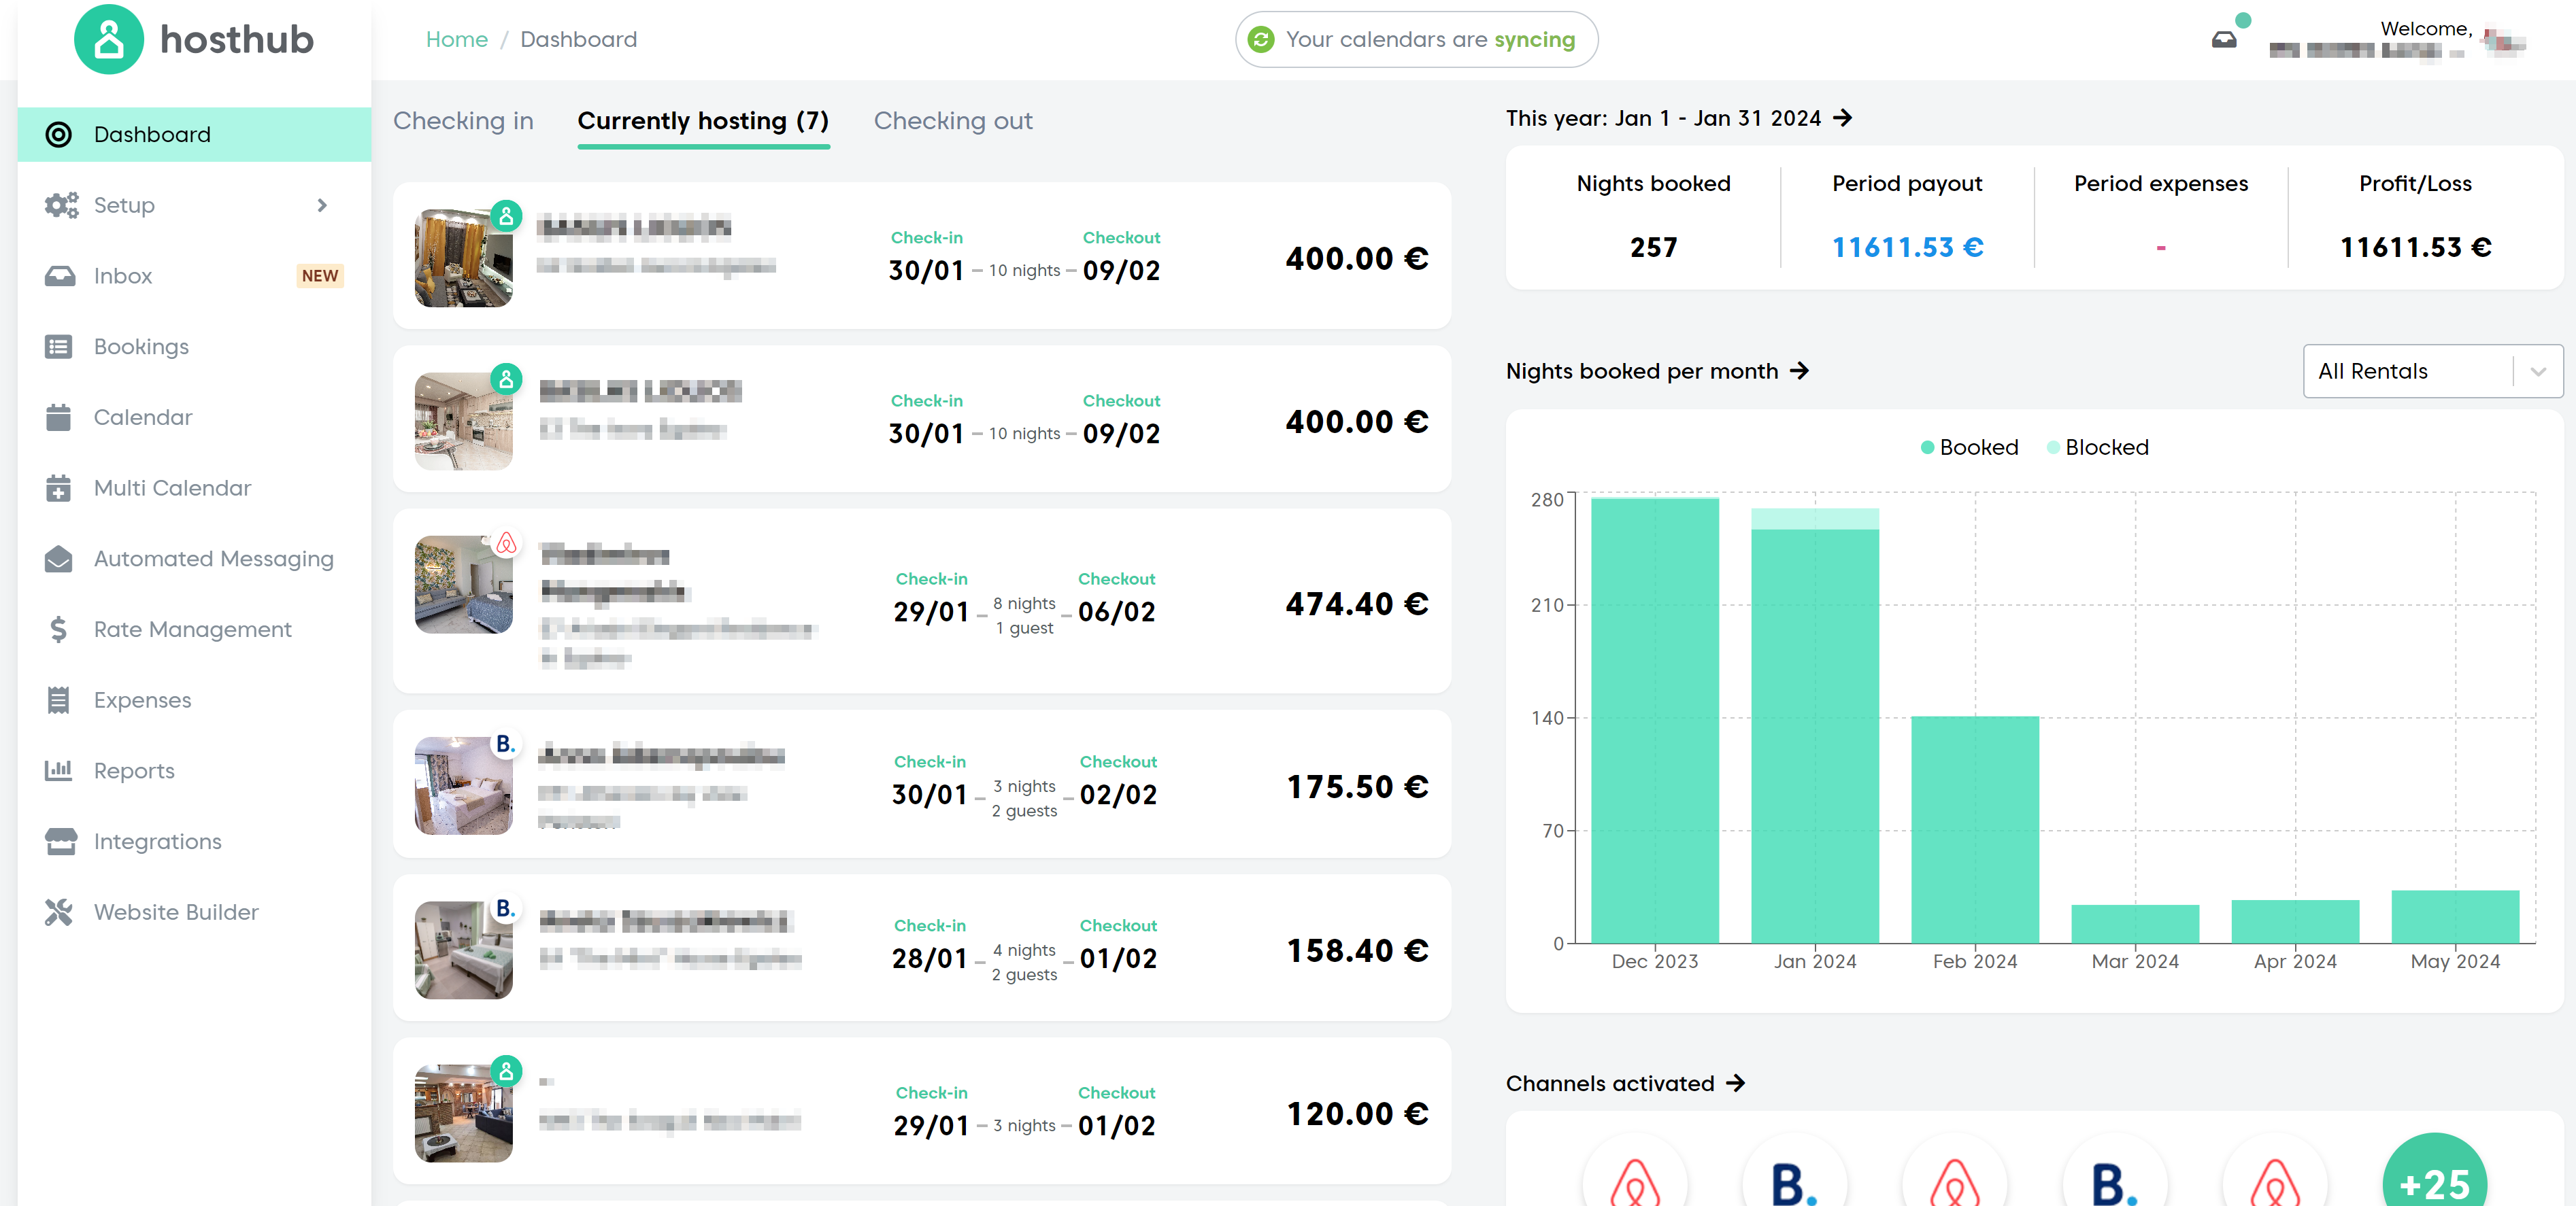Open the All Rentals dropdown
Screen dimensions: 2576x1206
tap(2431, 372)
